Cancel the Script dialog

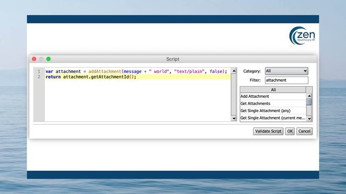304,131
